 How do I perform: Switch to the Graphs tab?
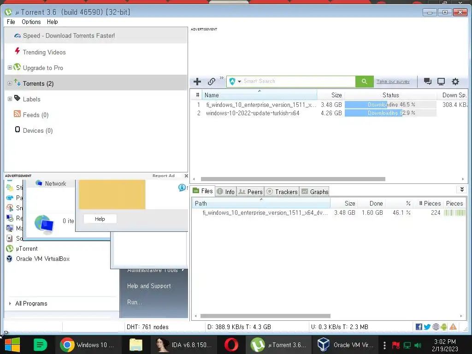(315, 191)
